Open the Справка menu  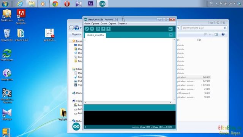[x=122, y=24]
